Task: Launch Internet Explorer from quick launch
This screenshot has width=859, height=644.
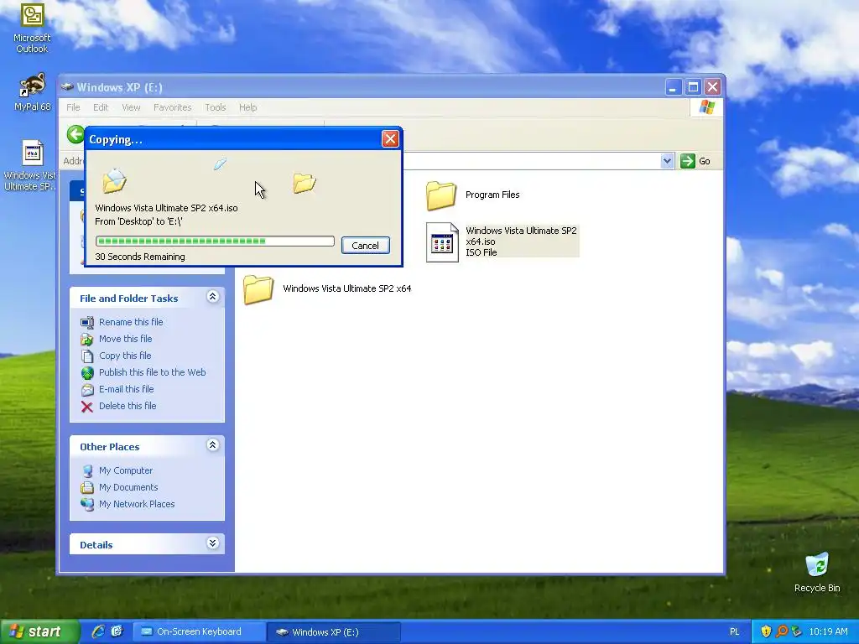Action: tap(98, 631)
